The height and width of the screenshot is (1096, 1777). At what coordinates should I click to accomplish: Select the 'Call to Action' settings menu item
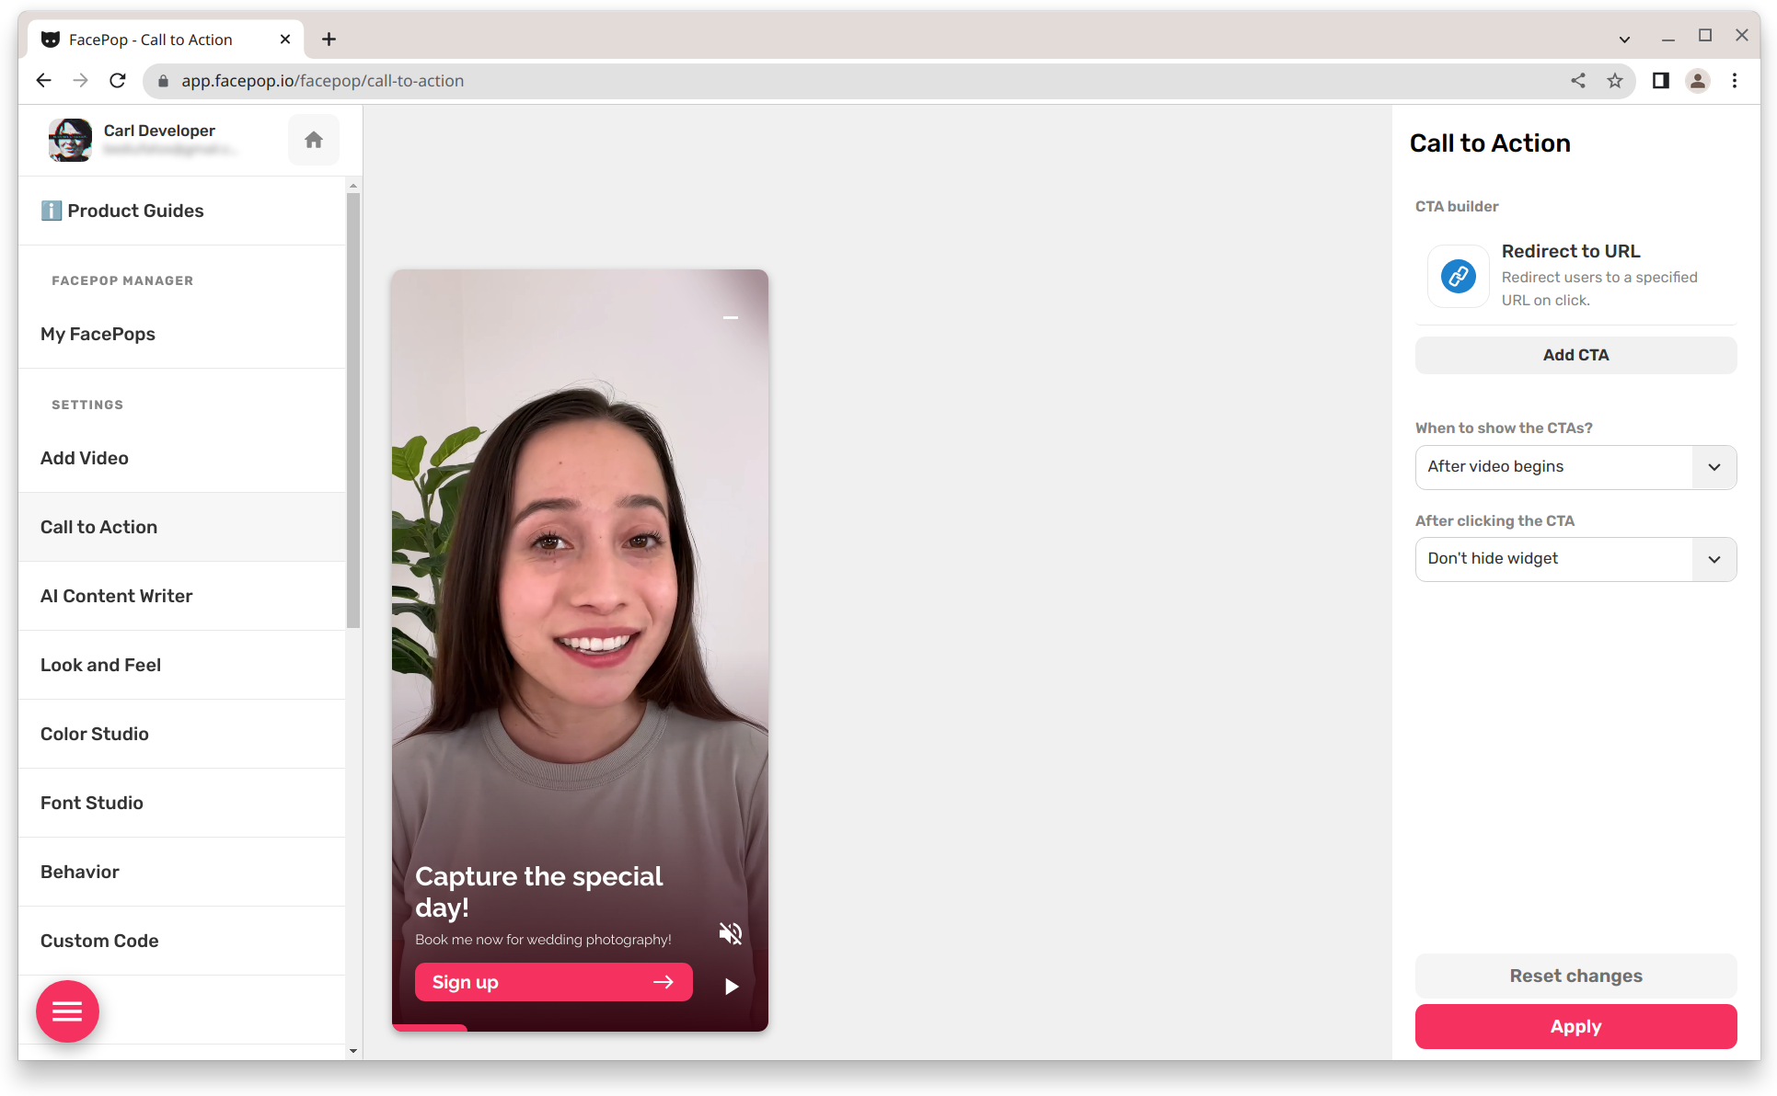99,527
